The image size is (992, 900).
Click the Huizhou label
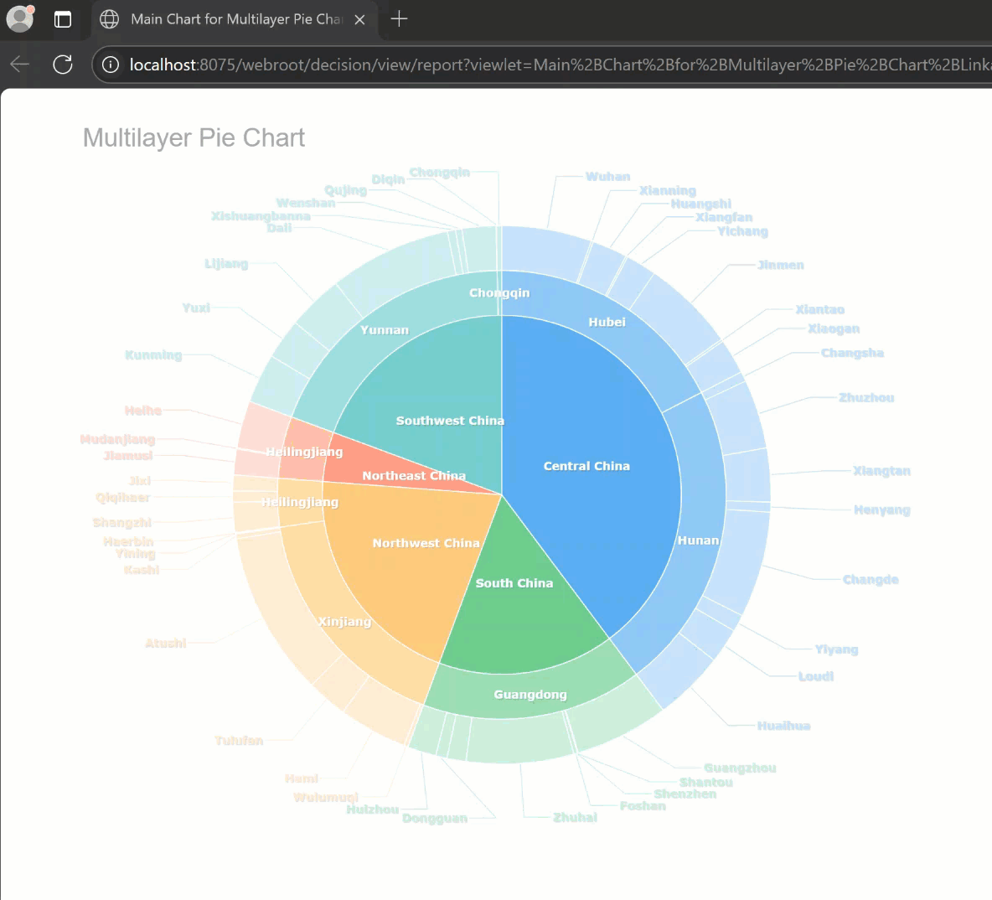tap(373, 809)
